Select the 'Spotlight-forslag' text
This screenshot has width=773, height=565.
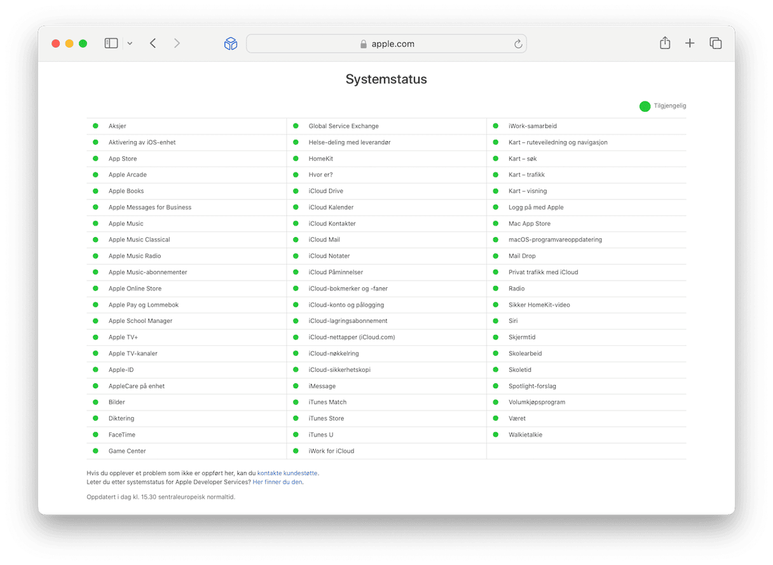pos(533,386)
